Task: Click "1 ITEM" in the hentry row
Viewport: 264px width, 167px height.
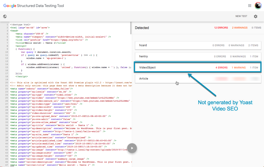Action: click(254, 56)
